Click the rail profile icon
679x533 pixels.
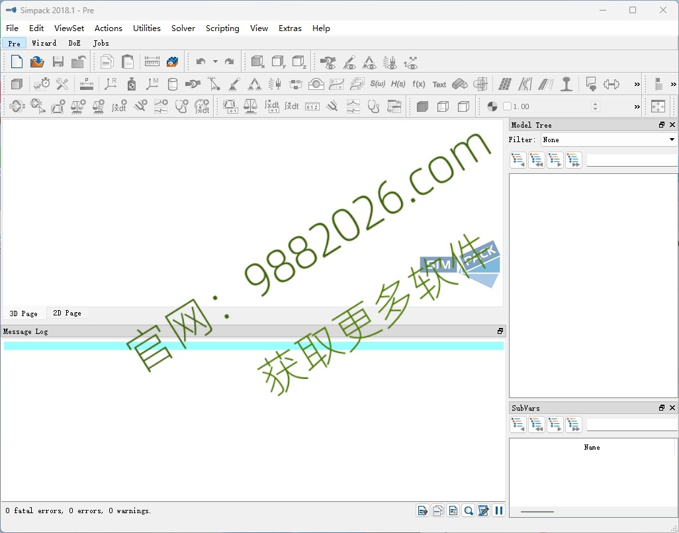coord(566,84)
